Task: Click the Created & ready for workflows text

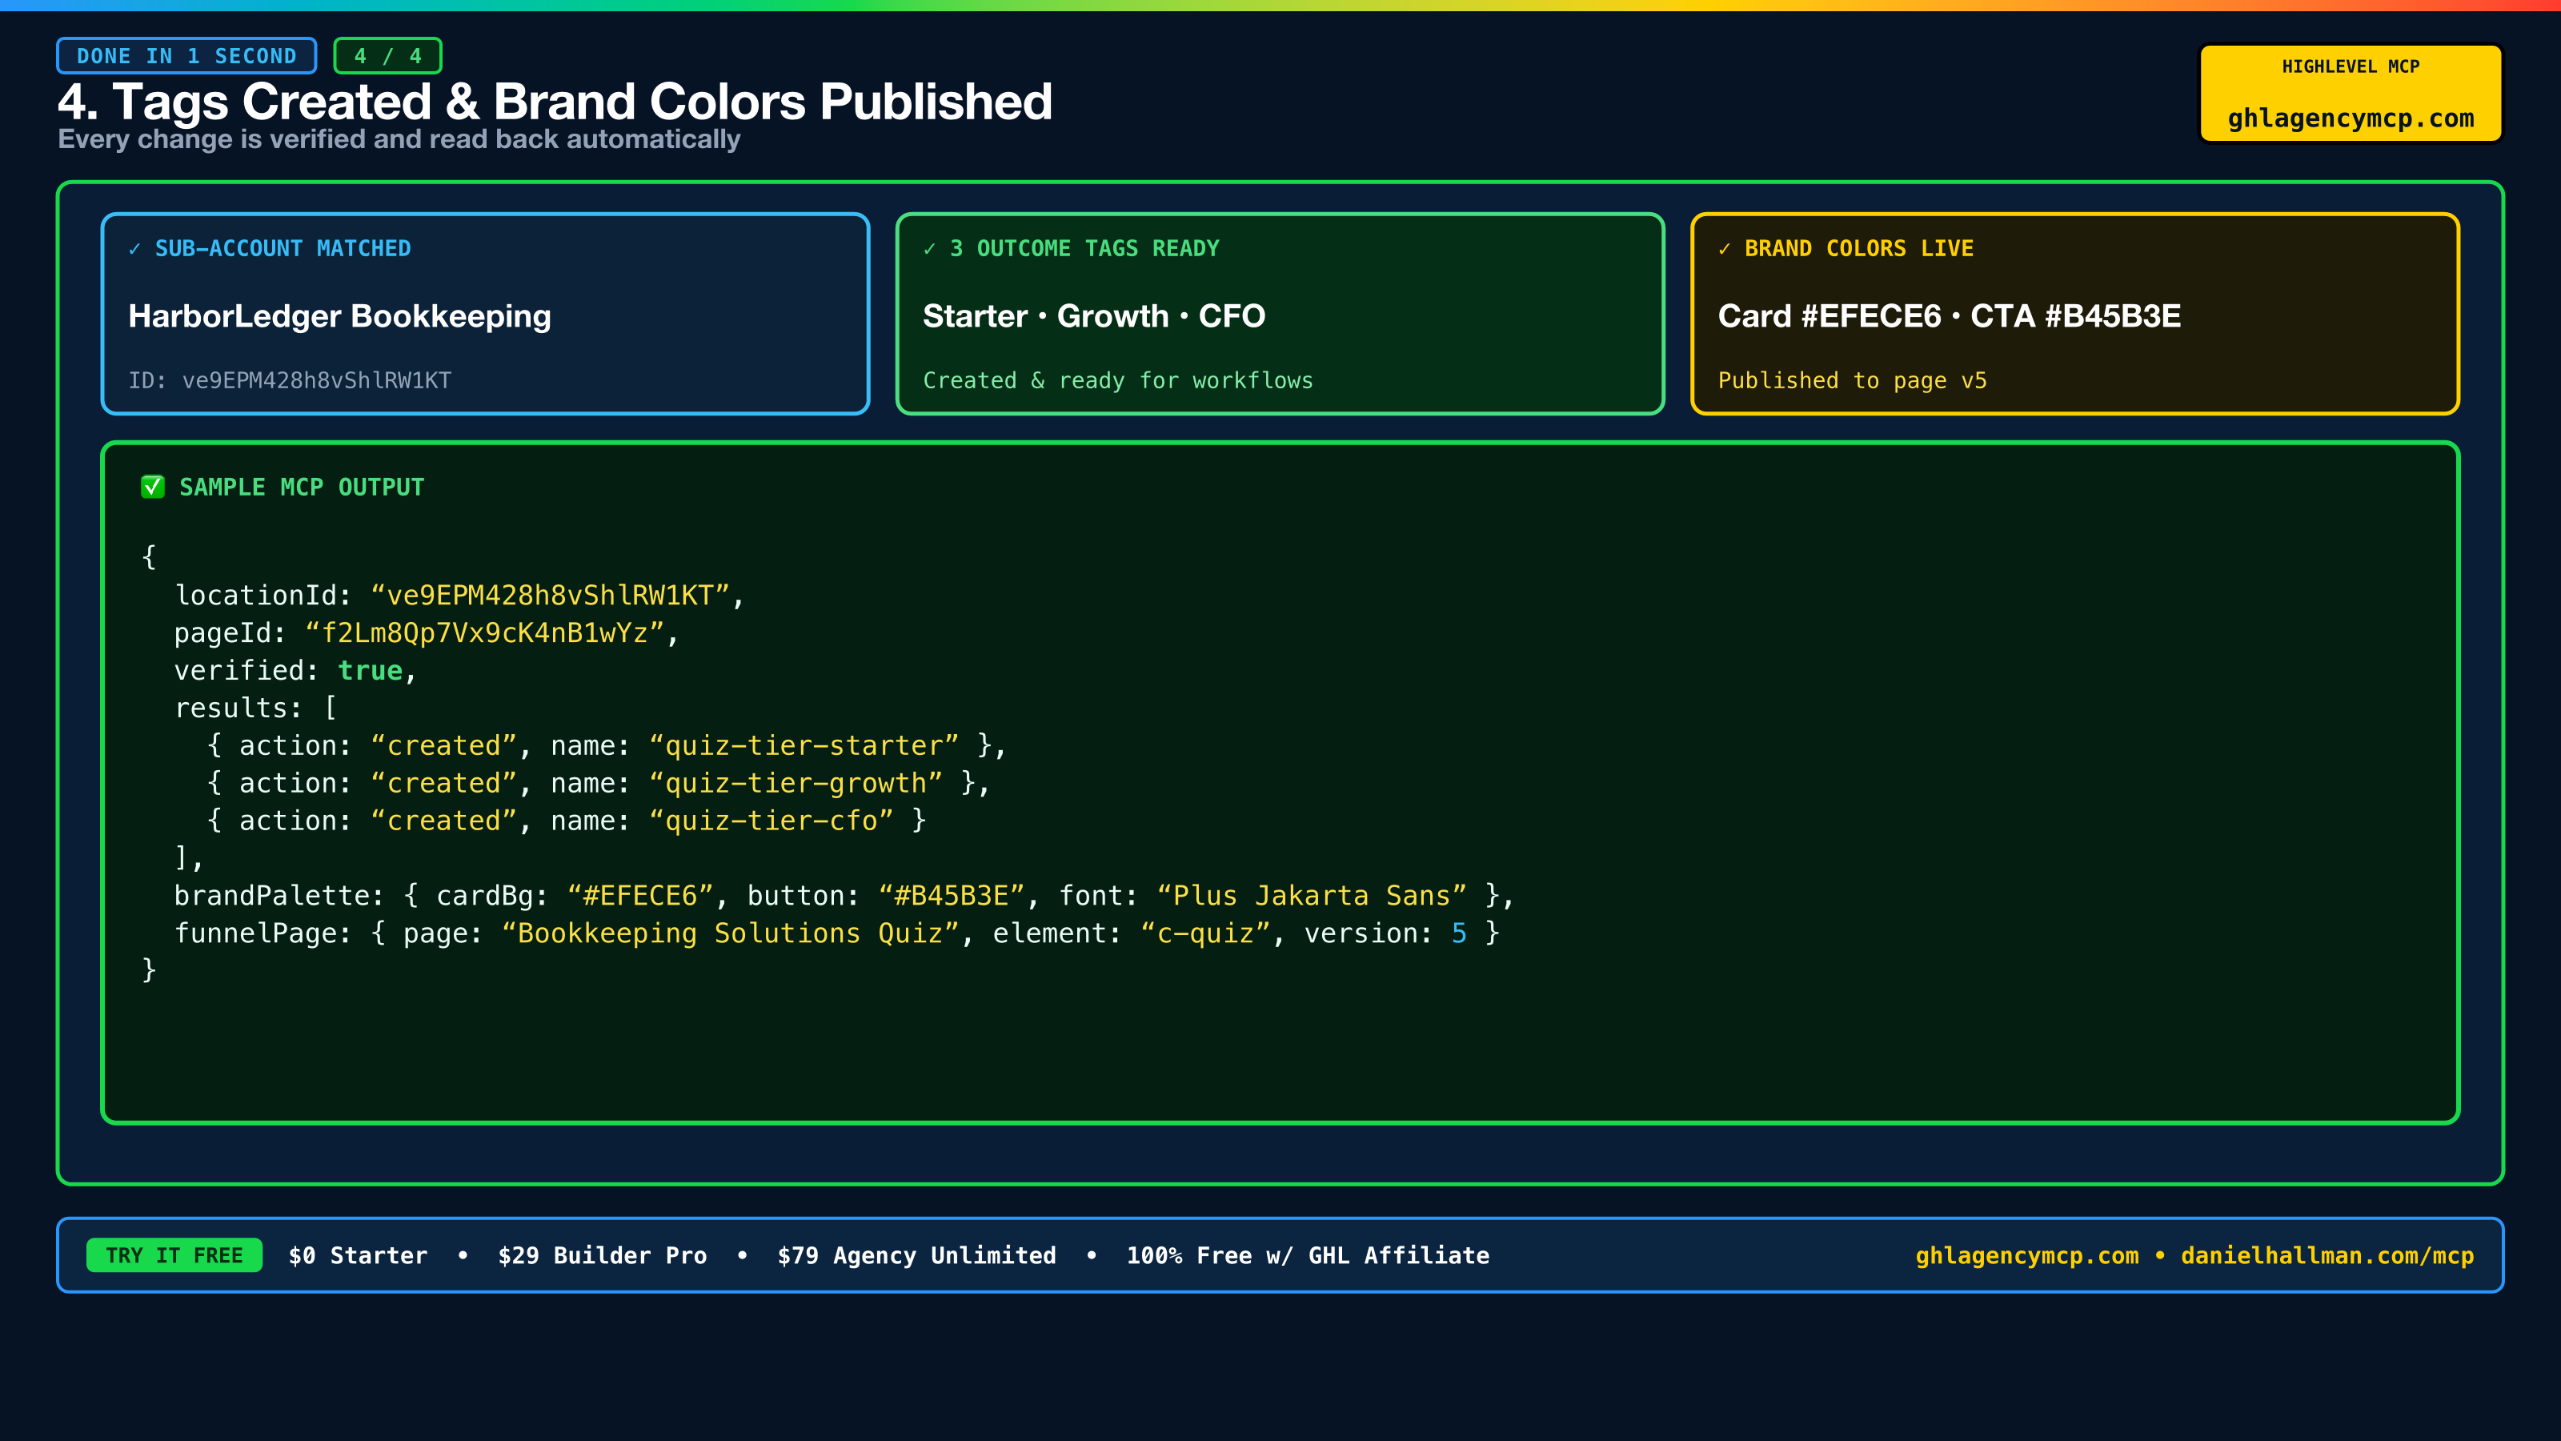Action: click(x=1117, y=380)
